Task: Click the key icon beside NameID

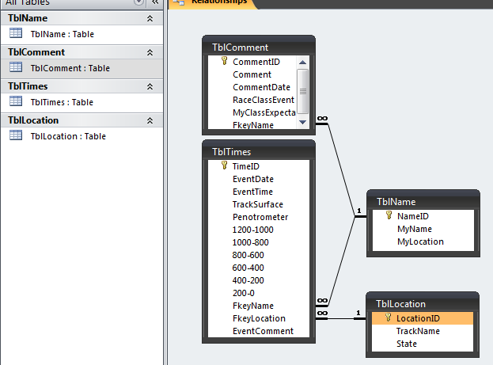Action: (x=389, y=215)
